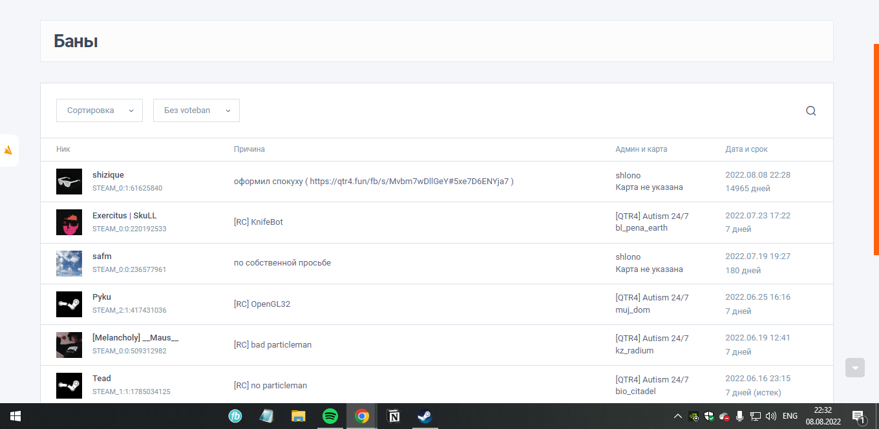This screenshot has height=429, width=879.
Task: Click Steam ID STEAM_1:1:1785034125
Action: [x=131, y=392]
